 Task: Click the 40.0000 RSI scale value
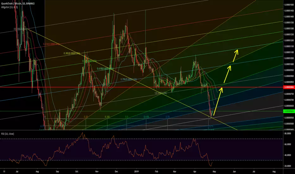tap(288, 155)
